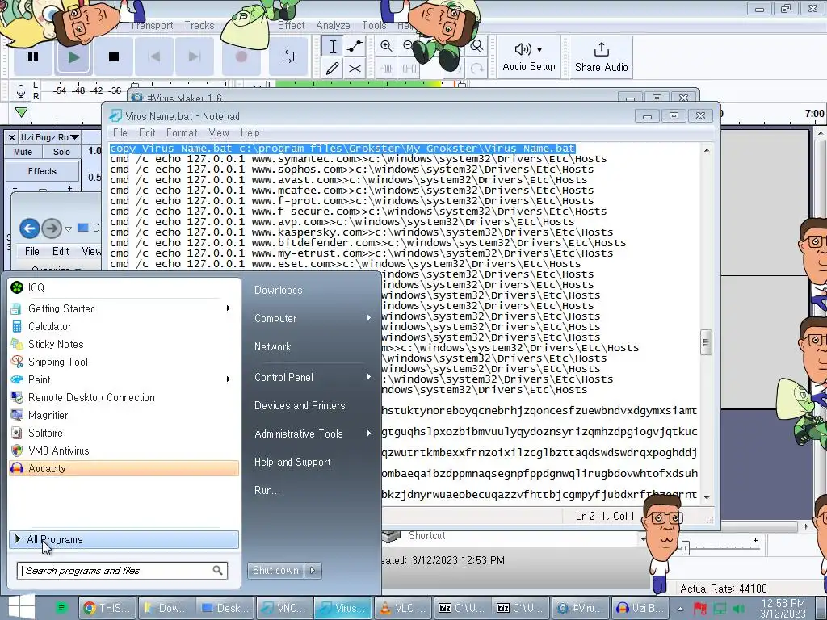The image size is (827, 620).
Task: Select the Audacity Multi-tool asterisk
Action: (x=355, y=69)
